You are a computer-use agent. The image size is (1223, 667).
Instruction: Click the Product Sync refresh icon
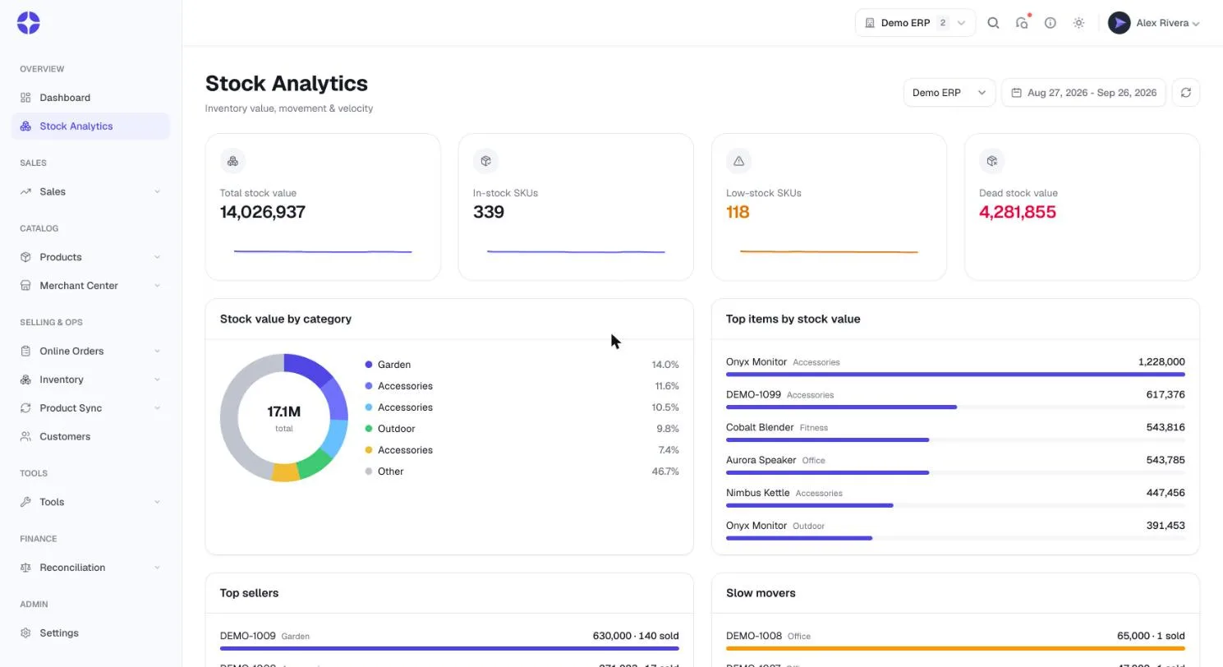coord(25,408)
